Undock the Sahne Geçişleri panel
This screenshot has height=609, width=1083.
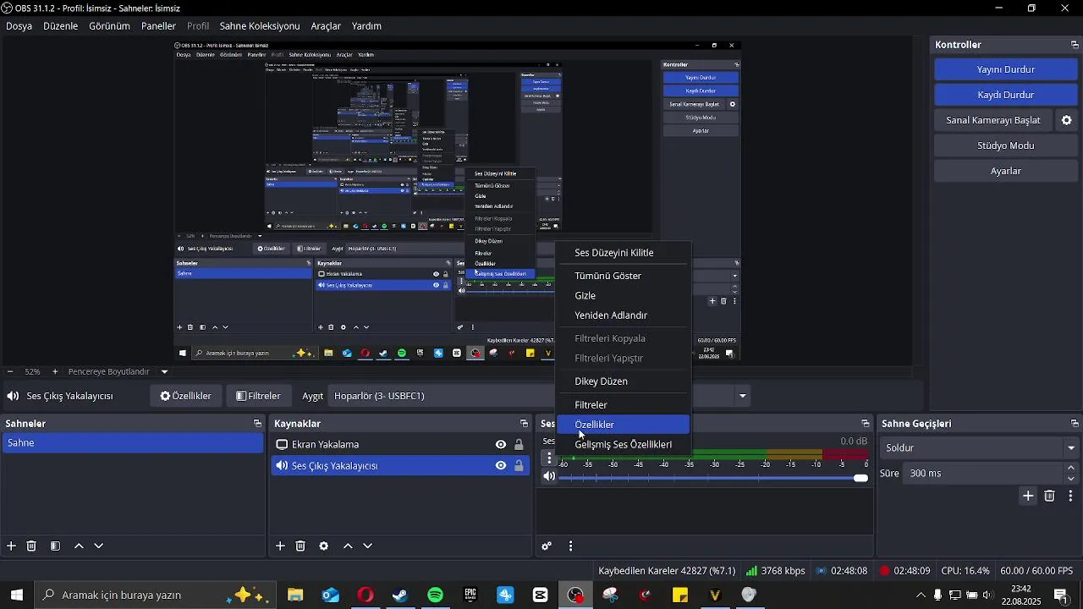click(x=1075, y=424)
